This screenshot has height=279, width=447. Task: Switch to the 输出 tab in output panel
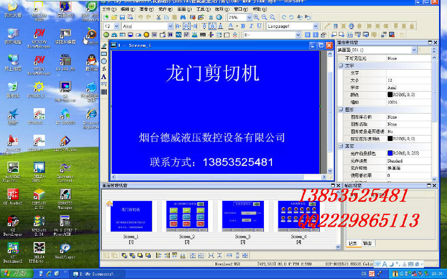point(367,243)
